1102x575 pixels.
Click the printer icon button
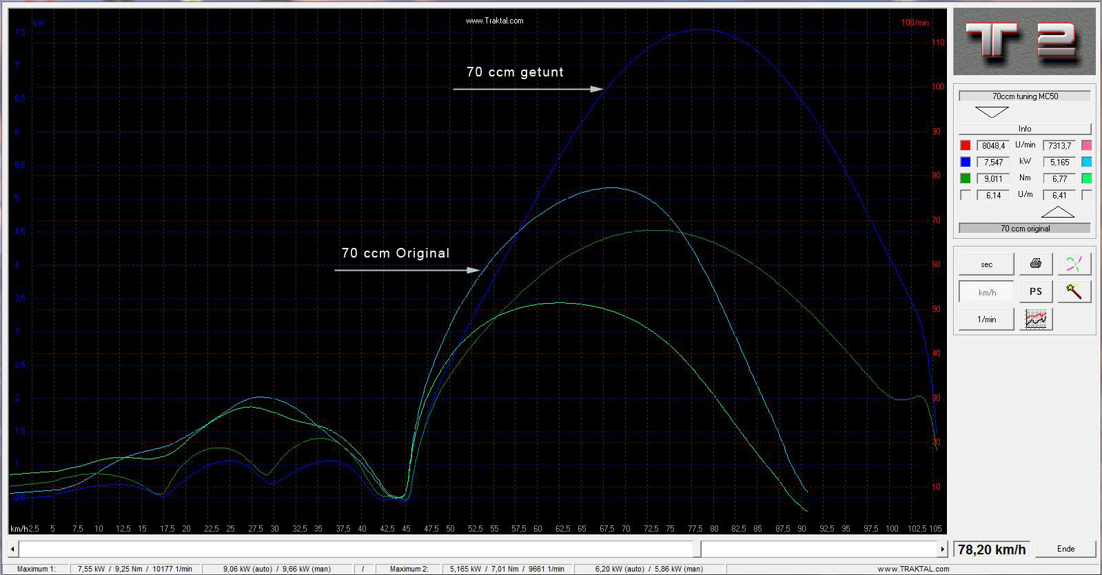(1036, 264)
